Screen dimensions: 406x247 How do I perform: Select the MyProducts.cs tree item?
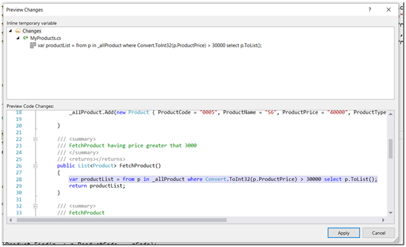pyautogui.click(x=45, y=38)
